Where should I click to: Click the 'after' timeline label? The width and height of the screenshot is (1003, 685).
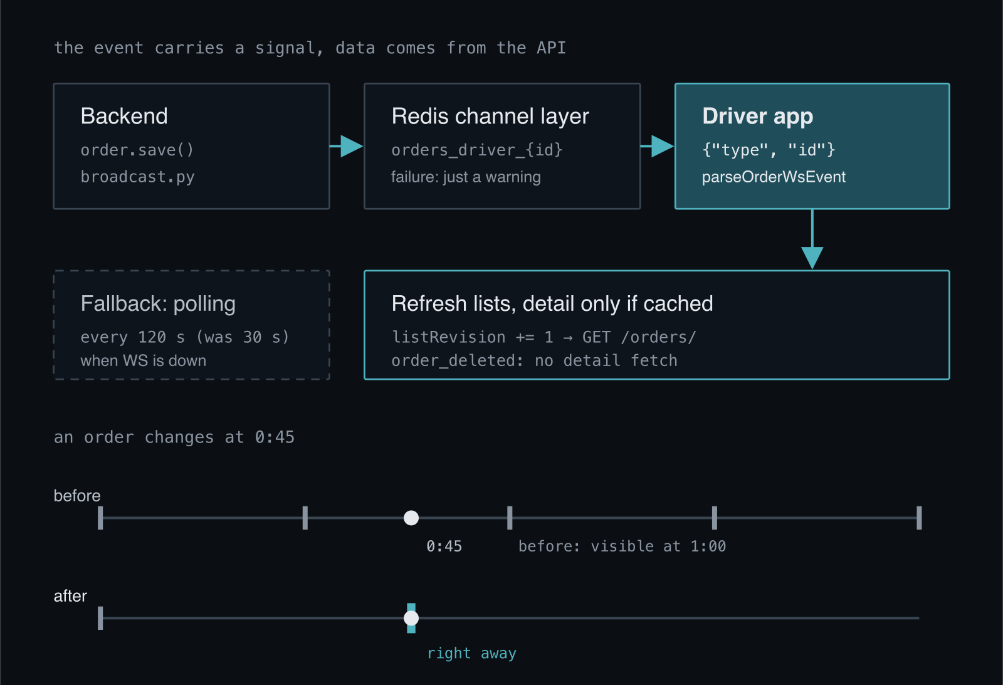[70, 596]
